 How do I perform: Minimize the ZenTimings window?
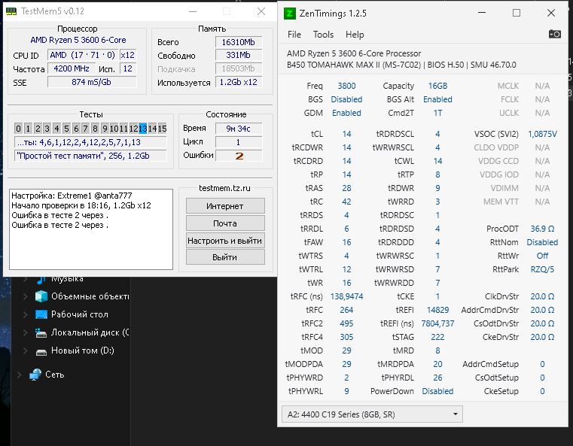(x=482, y=13)
